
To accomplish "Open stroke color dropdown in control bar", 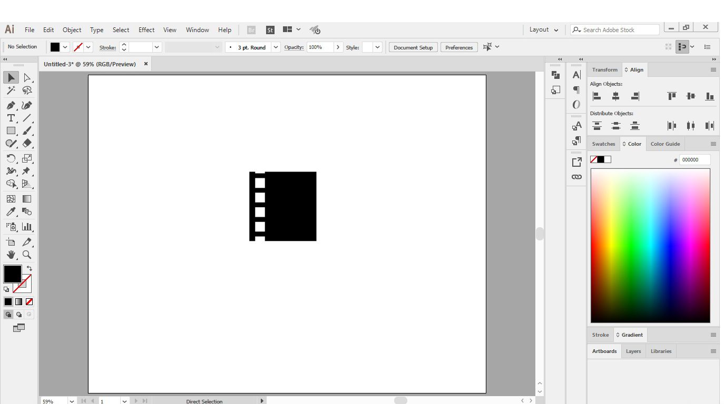I will 89,47.
